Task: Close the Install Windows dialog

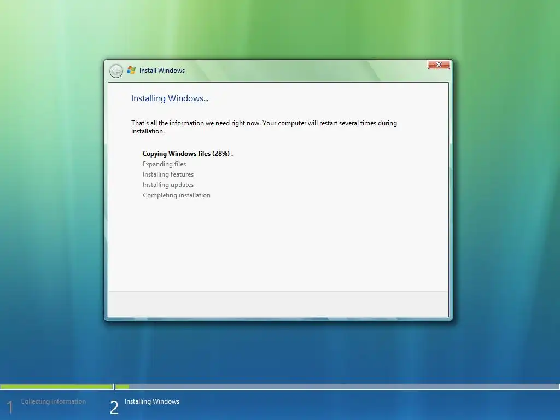Action: coord(439,65)
